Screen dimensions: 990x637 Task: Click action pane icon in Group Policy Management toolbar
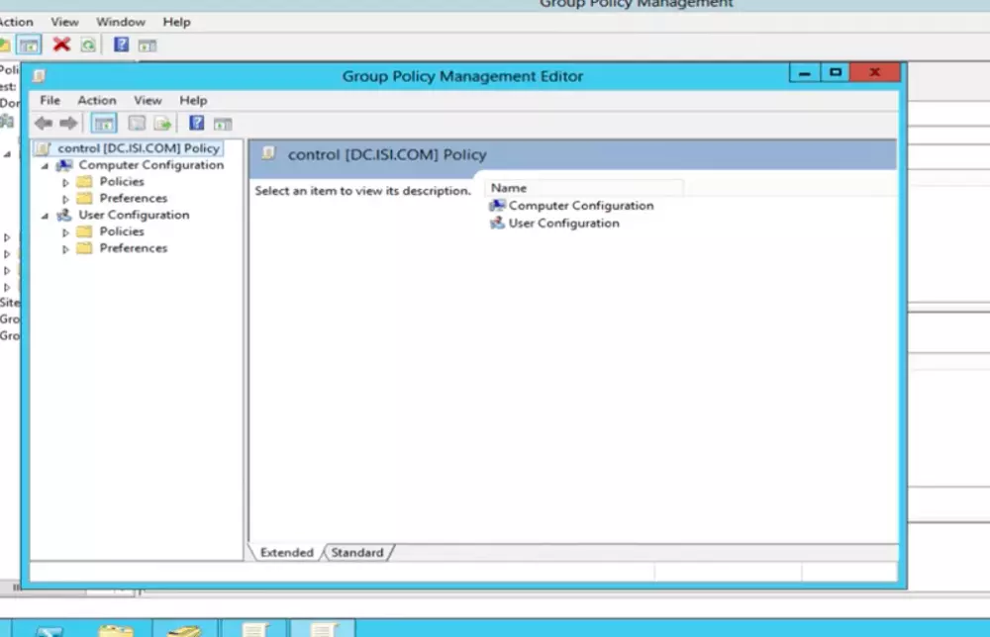coord(148,46)
